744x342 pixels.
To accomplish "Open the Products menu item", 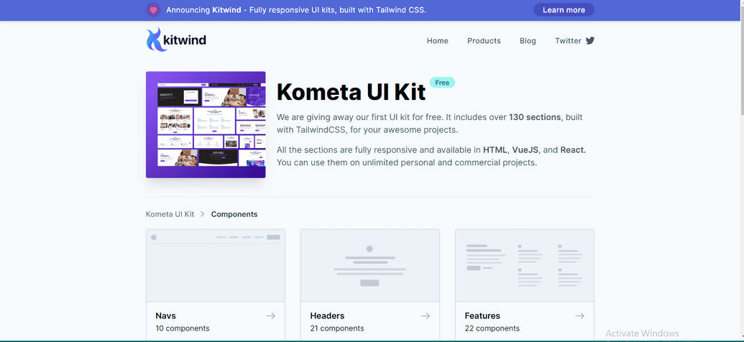I will (484, 41).
